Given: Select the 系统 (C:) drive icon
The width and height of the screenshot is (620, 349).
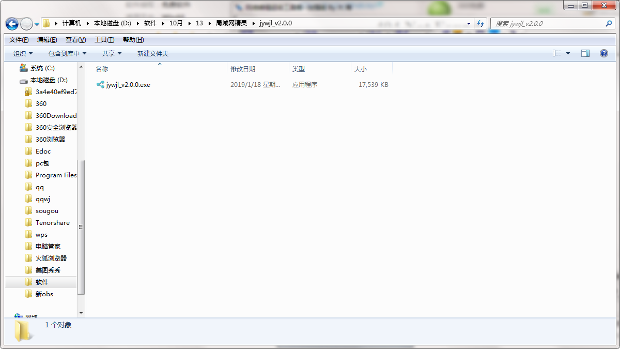Looking at the screenshot, I should coord(24,68).
